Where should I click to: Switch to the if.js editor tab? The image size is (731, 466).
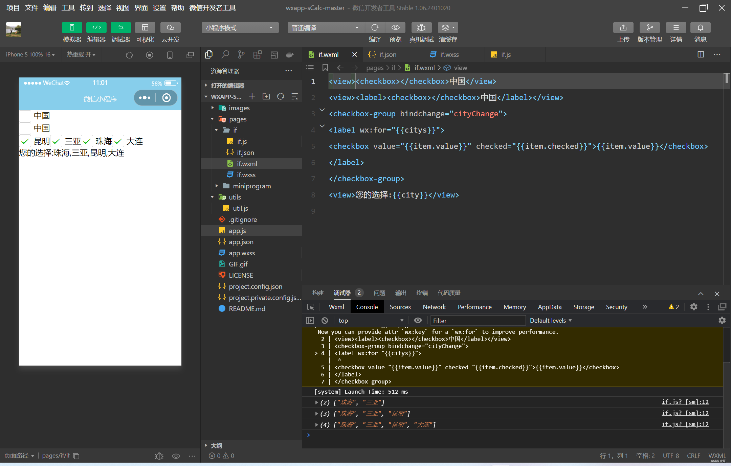tap(506, 54)
